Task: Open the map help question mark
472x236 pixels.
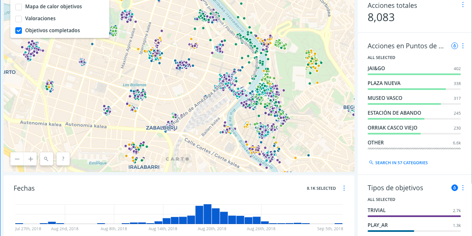Action: click(63, 159)
